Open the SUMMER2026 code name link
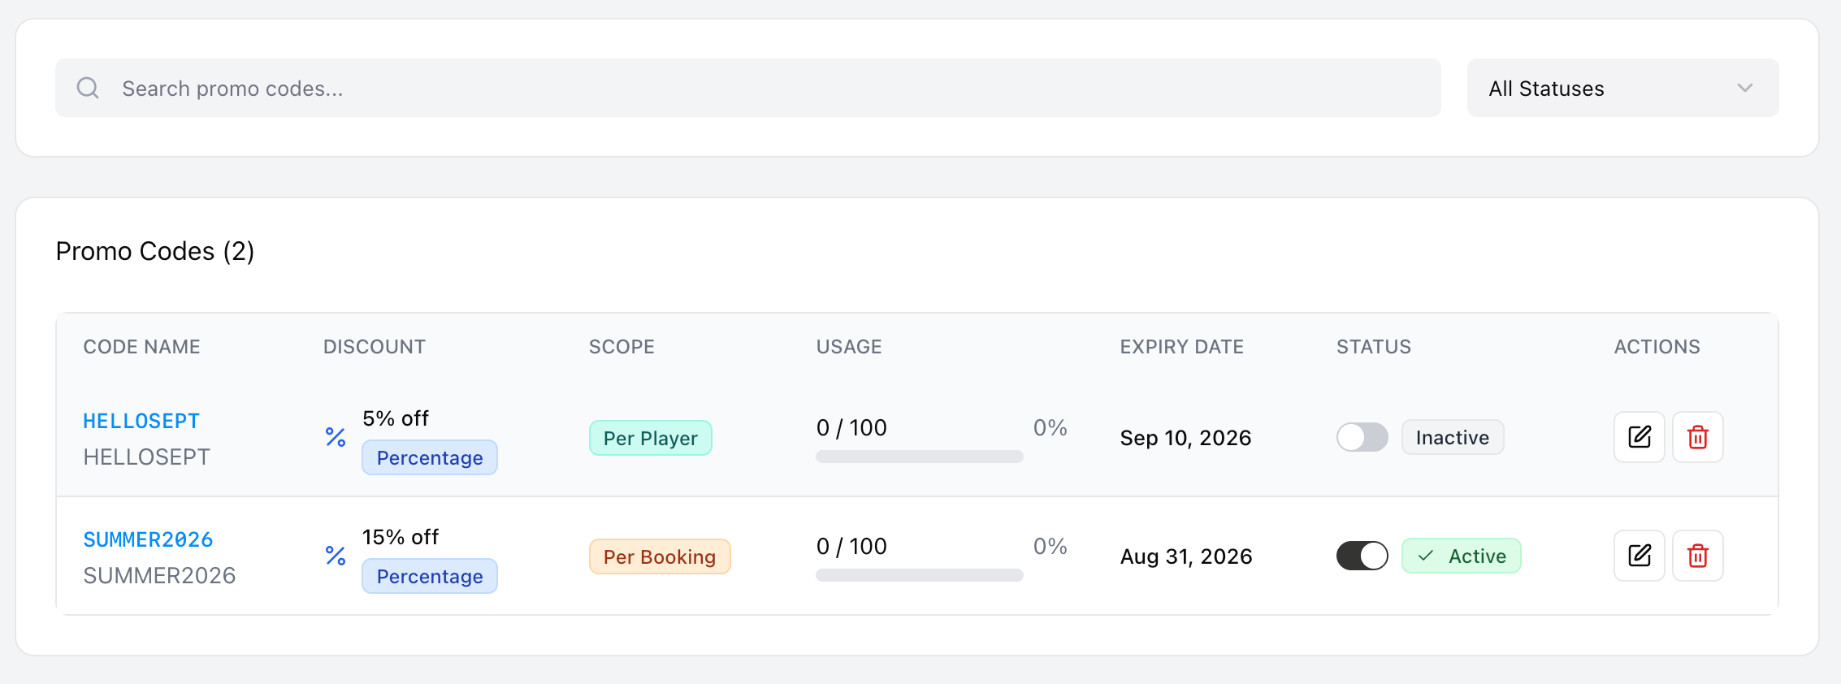 [148, 539]
